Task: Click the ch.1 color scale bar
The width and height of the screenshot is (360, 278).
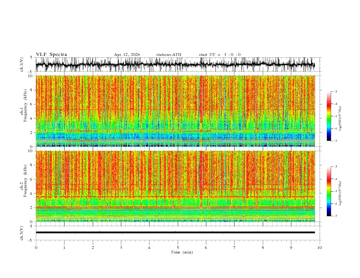Action: point(329,116)
